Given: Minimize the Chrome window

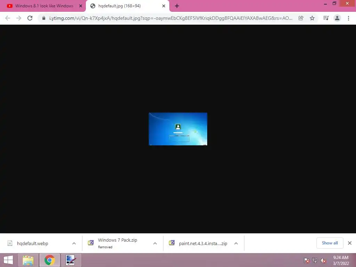Looking at the screenshot, I should pyautogui.click(x=325, y=3).
